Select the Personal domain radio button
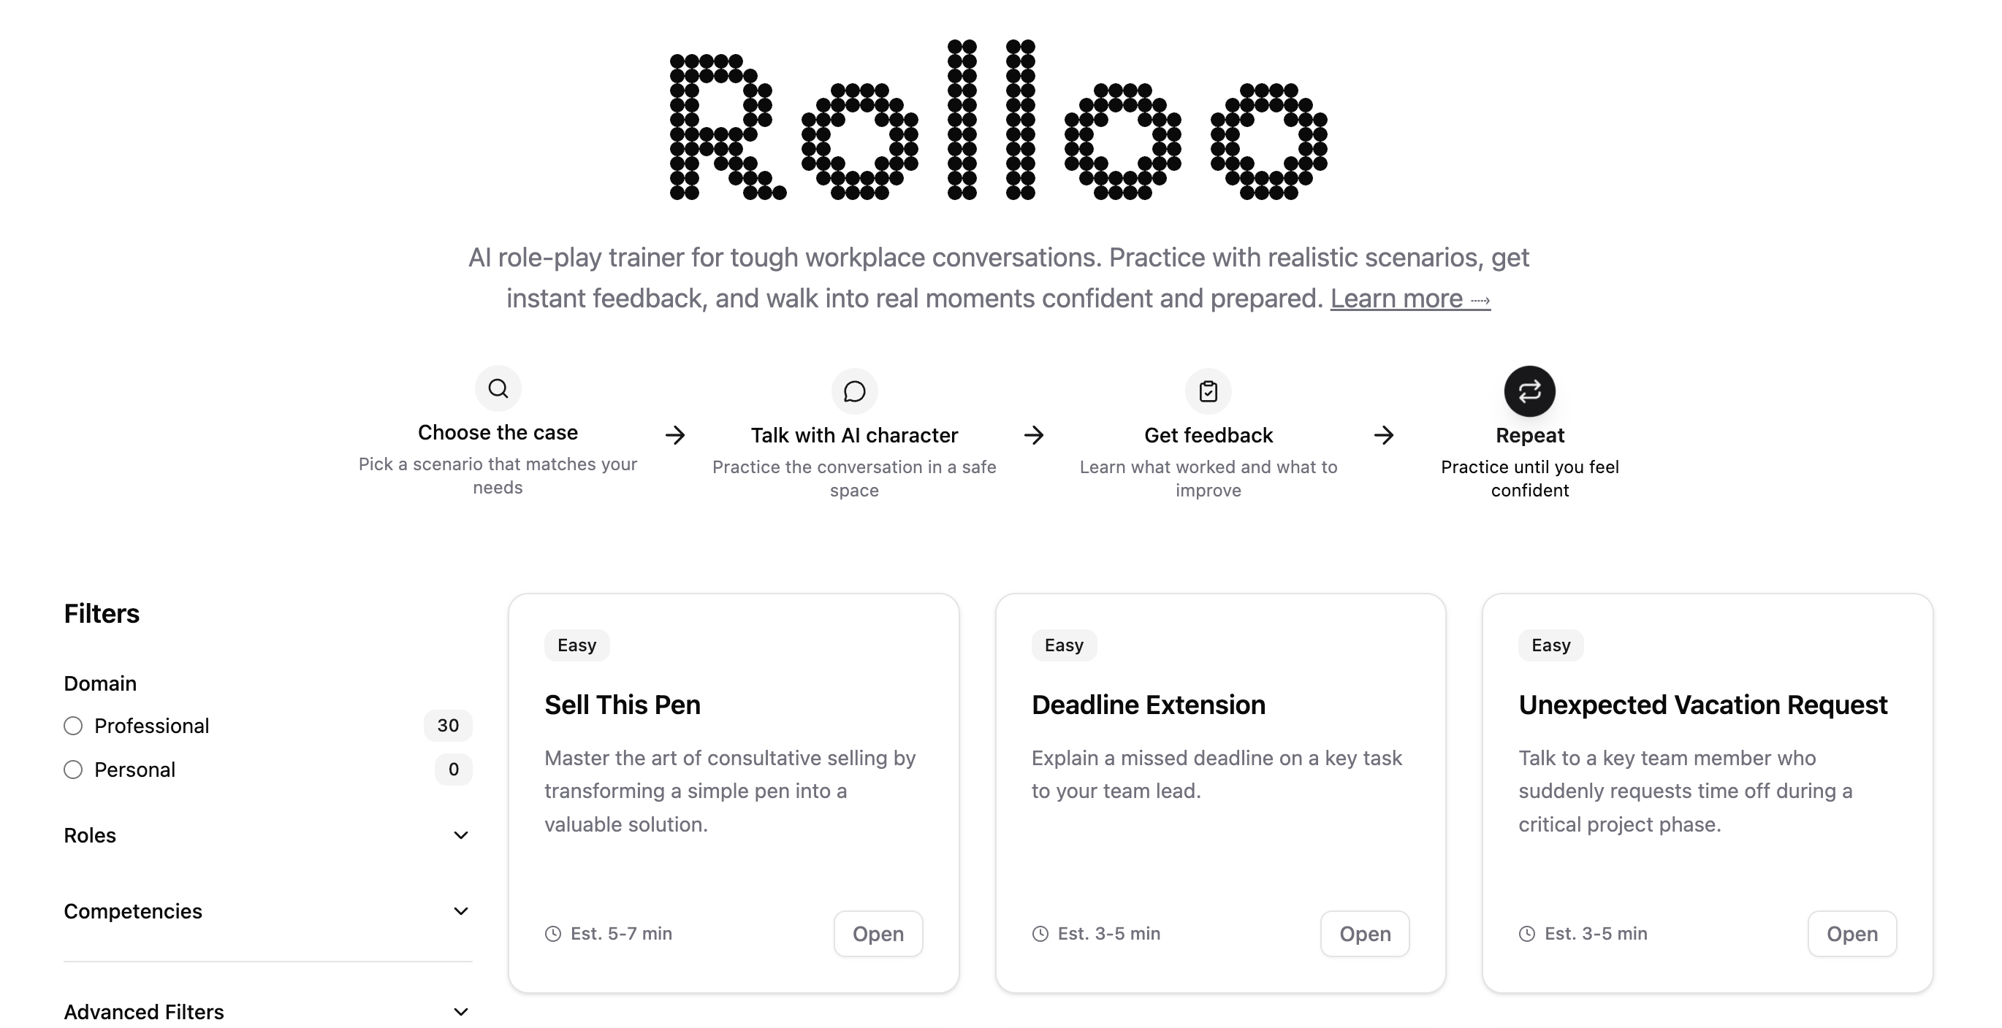This screenshot has height=1028, width=2002. tap(73, 770)
